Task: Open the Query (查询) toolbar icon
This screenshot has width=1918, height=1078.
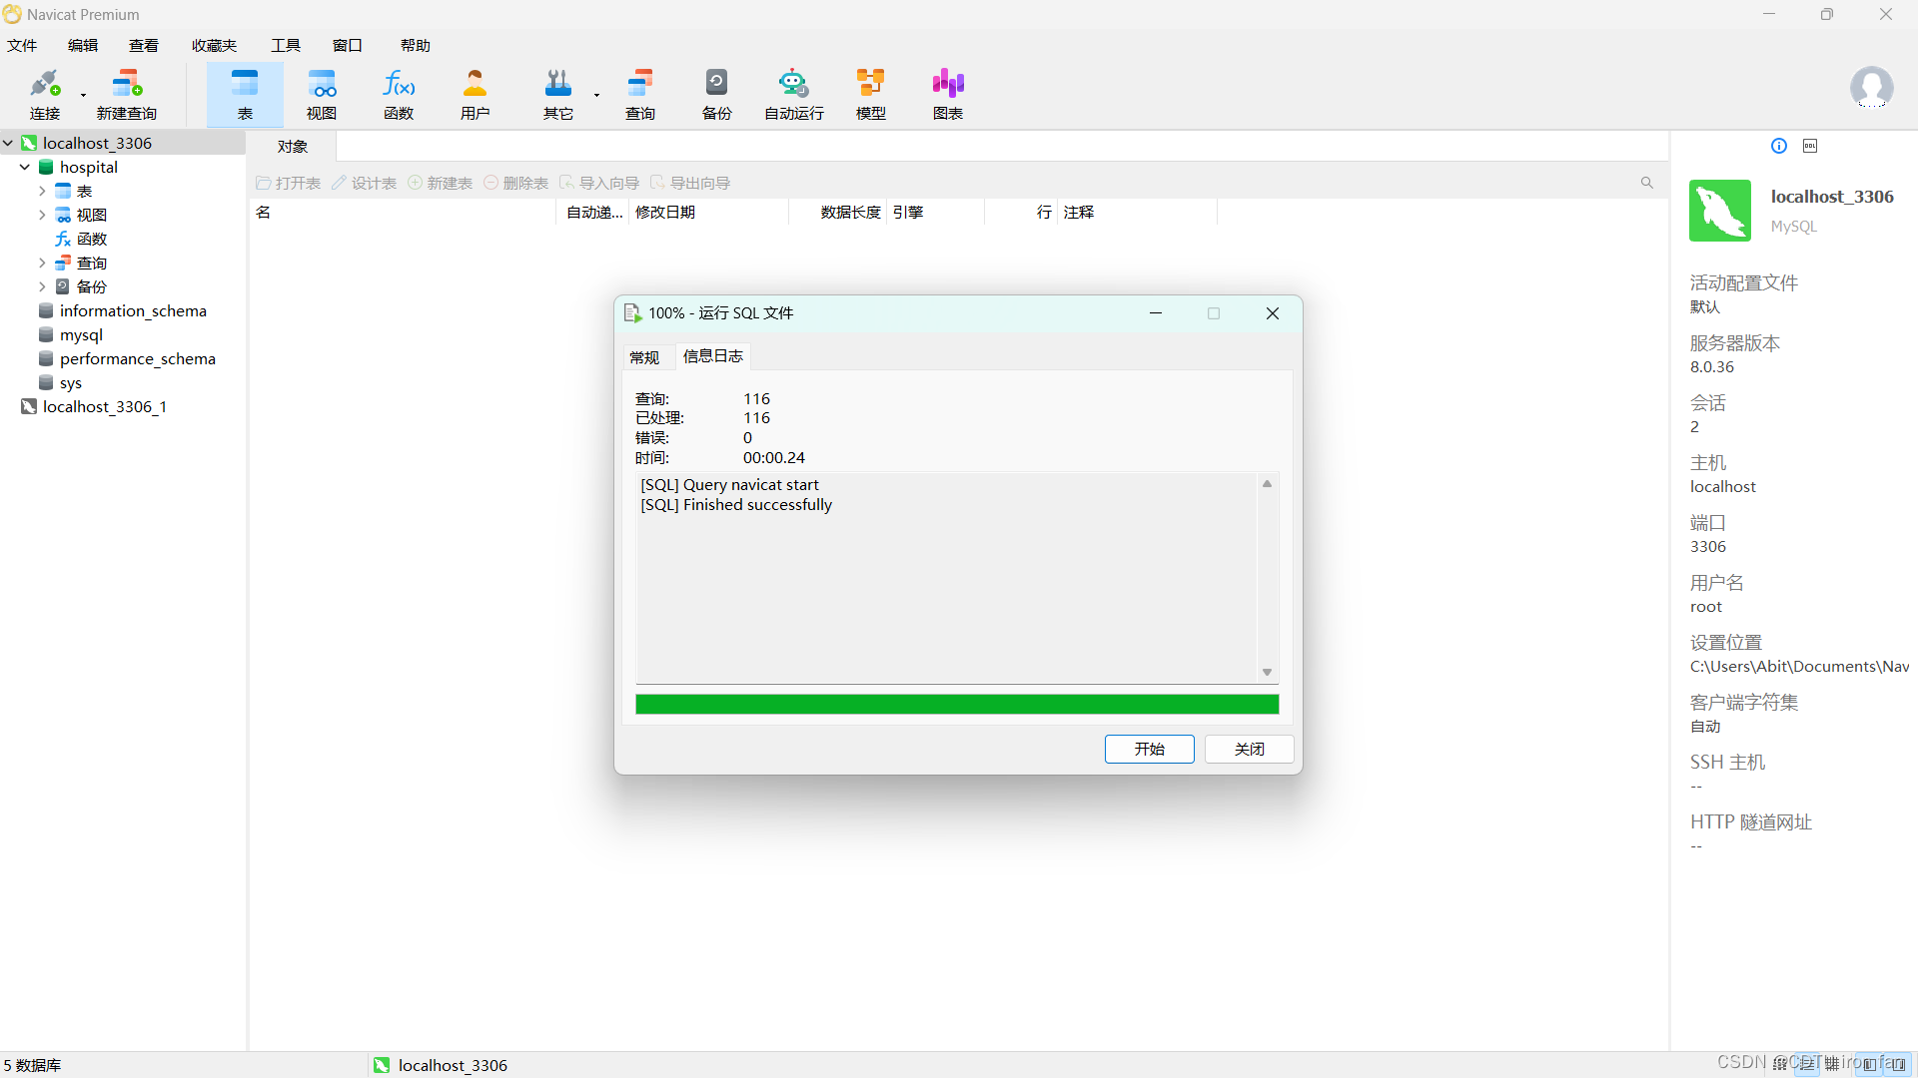Action: 640,95
